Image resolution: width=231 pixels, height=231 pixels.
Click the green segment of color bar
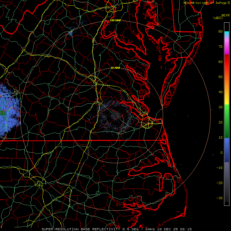tap(227, 121)
